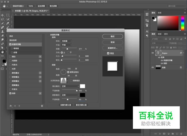Image resolution: width=187 pixels, height=136 pixels.
Task: Click plus icon next to 描边 effect
Action: [x=40, y=57]
